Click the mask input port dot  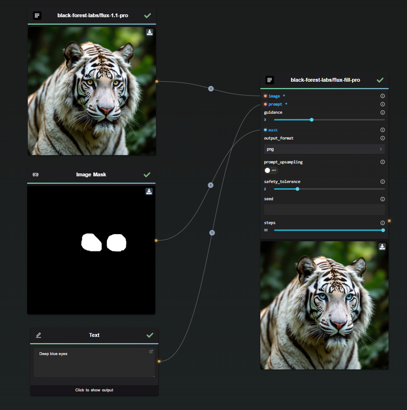(x=265, y=129)
